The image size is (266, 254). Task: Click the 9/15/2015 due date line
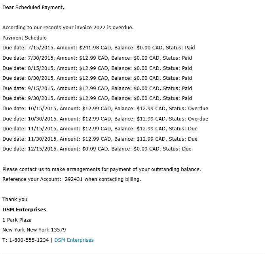pyautogui.click(x=97, y=88)
